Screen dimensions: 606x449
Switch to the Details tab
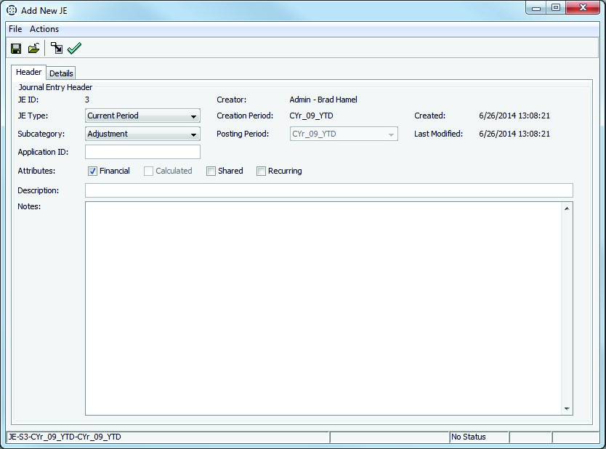point(61,73)
